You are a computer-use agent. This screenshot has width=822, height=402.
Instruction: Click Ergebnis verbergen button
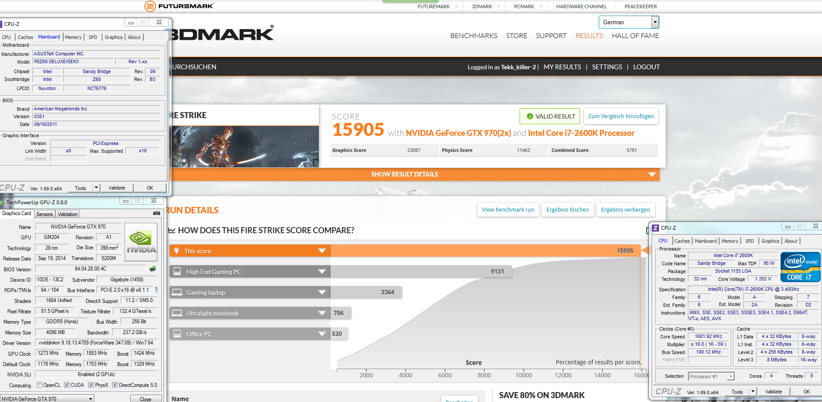tap(626, 209)
